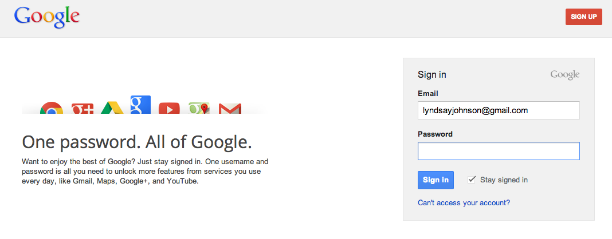Focus the empty Password field

499,151
